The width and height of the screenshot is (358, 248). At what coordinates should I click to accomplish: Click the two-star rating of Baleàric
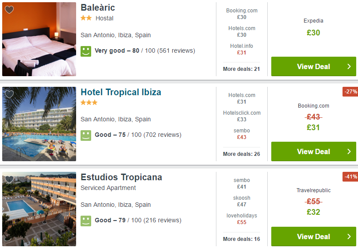click(x=86, y=18)
